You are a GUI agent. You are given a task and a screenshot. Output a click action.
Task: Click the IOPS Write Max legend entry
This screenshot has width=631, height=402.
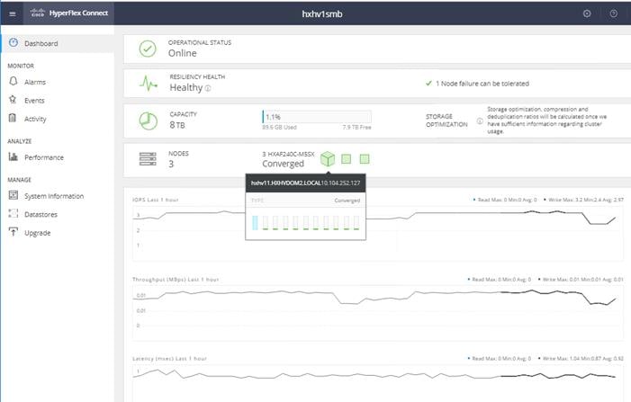(583, 200)
